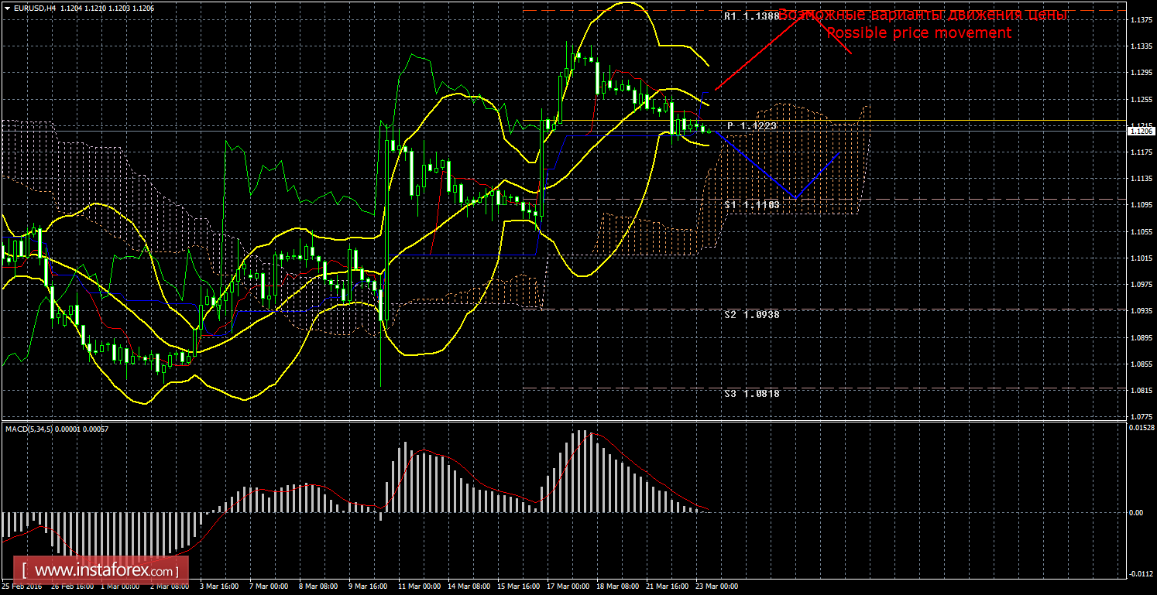
Task: Click the P 1.1223 pivot label
Action: [752, 125]
